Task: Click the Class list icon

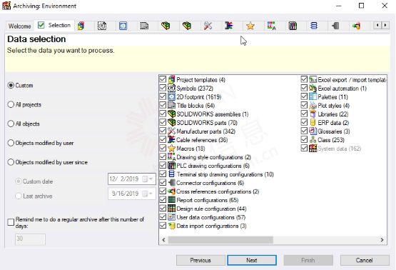Action: pyautogui.click(x=313, y=139)
